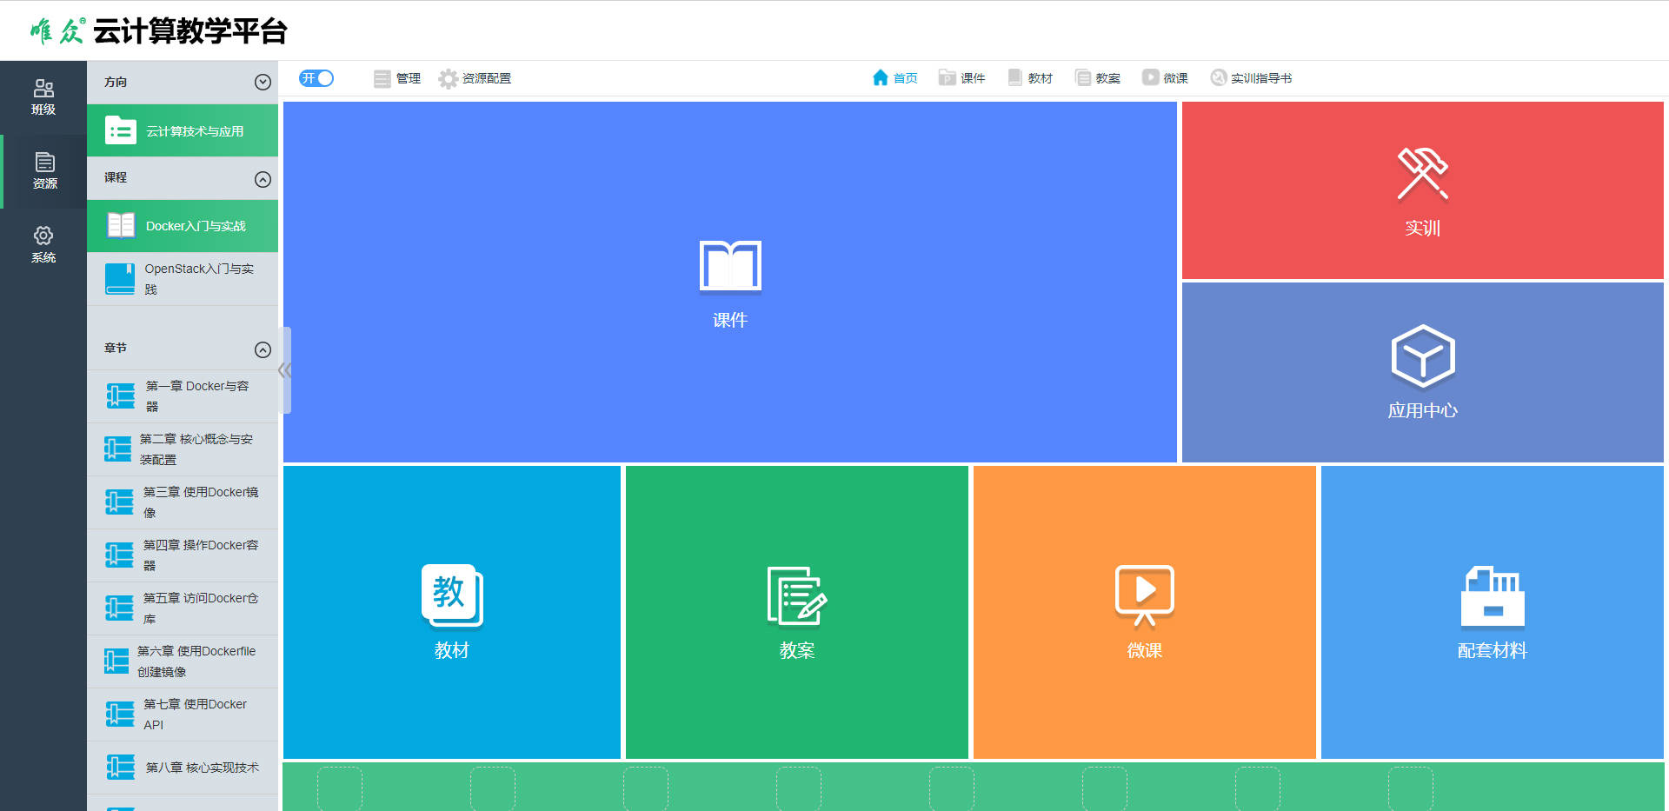The image size is (1669, 811).
Task: Collapse the 课程 section
Action: pos(263,179)
